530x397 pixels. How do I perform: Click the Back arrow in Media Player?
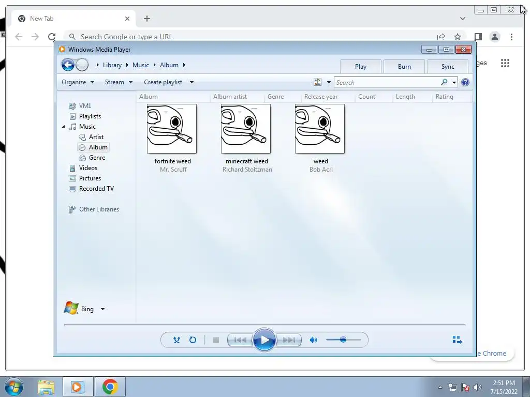tap(68, 65)
